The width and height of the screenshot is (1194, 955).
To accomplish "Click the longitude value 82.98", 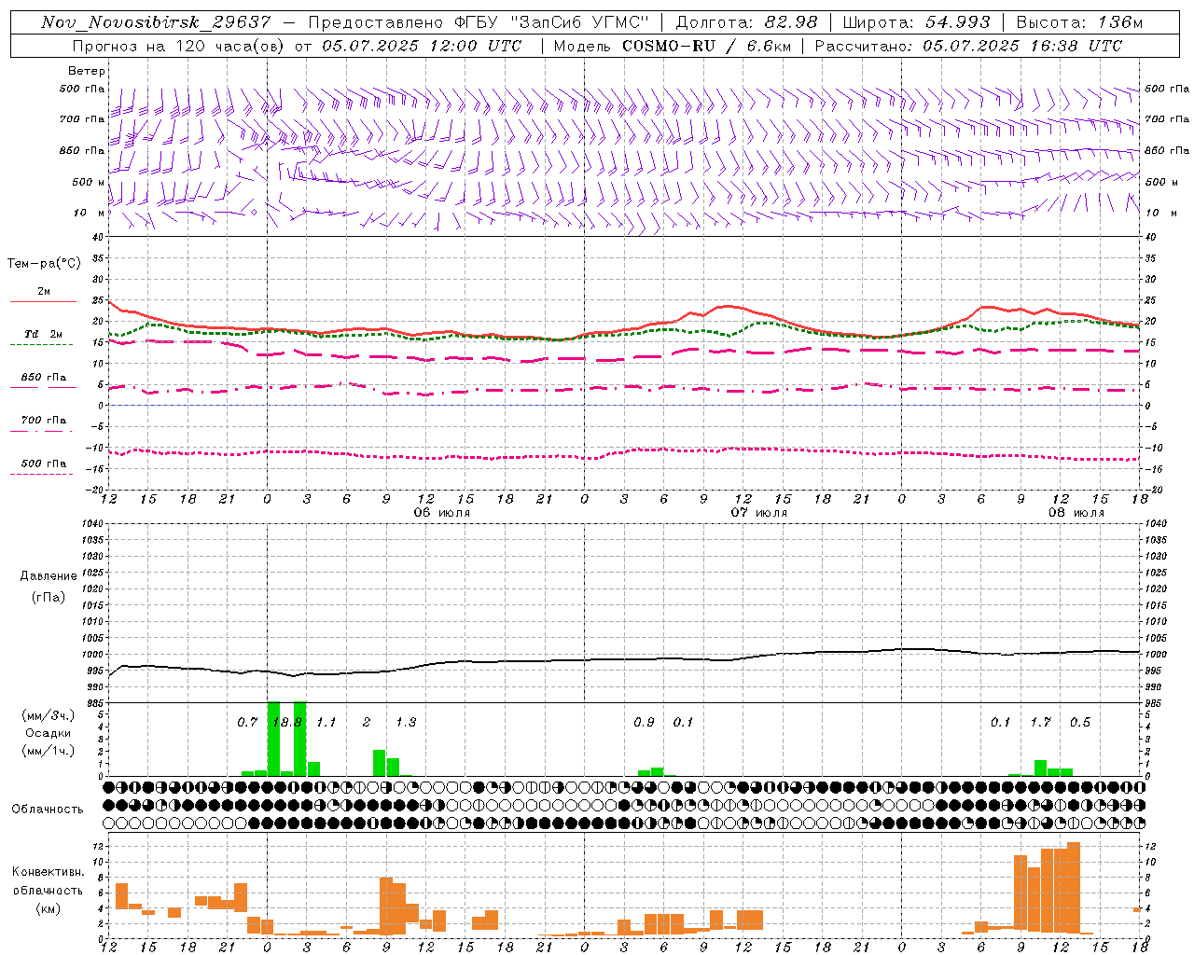I will point(790,22).
